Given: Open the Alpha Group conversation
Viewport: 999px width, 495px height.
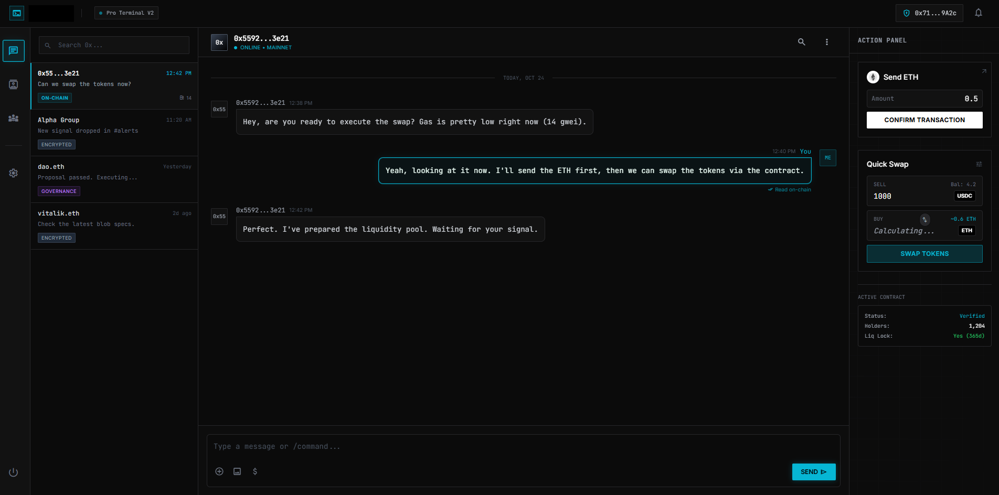Looking at the screenshot, I should (x=114, y=132).
